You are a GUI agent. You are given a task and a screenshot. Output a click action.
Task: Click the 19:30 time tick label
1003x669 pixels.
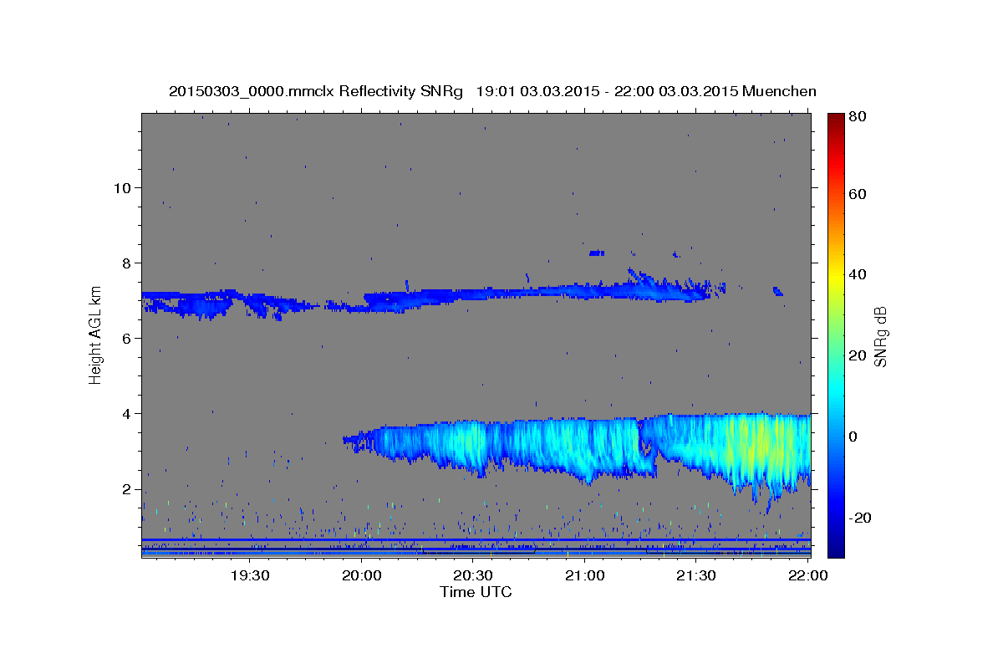click(x=249, y=575)
